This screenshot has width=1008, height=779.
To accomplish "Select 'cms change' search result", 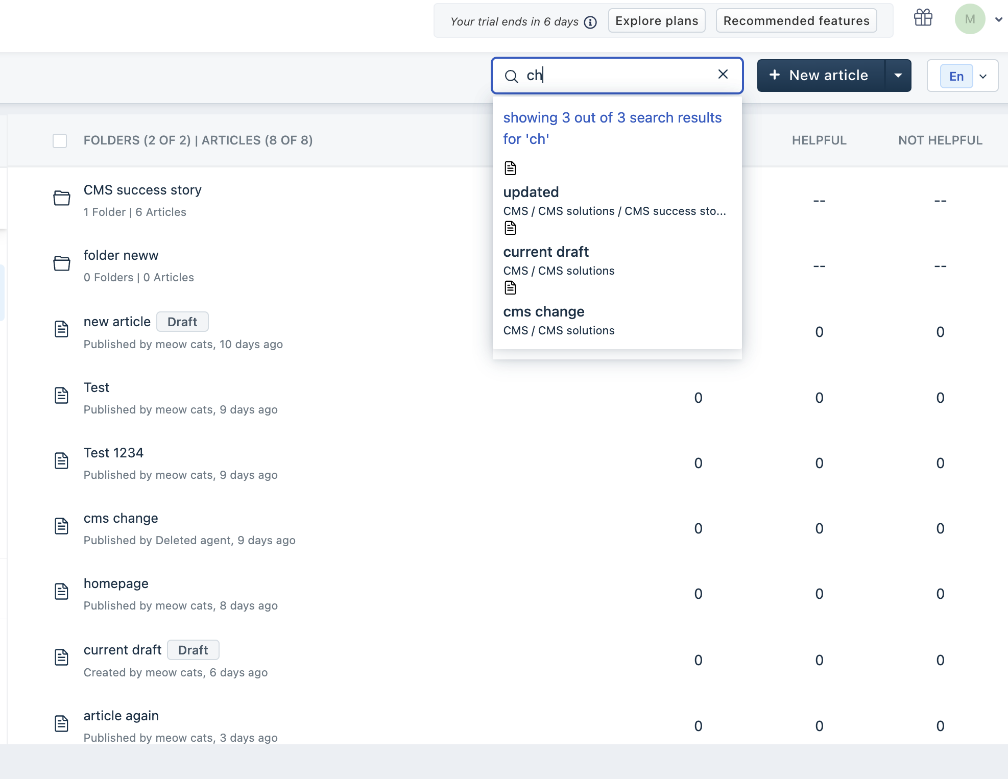I will 544,311.
